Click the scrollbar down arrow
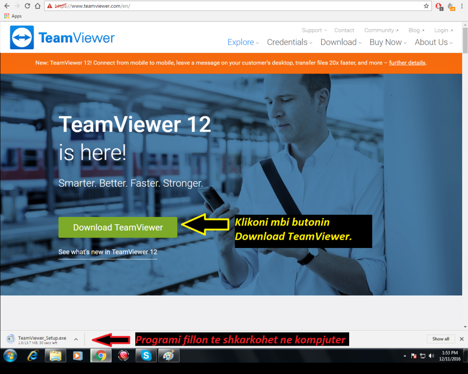This screenshot has width=468, height=374. (x=465, y=327)
